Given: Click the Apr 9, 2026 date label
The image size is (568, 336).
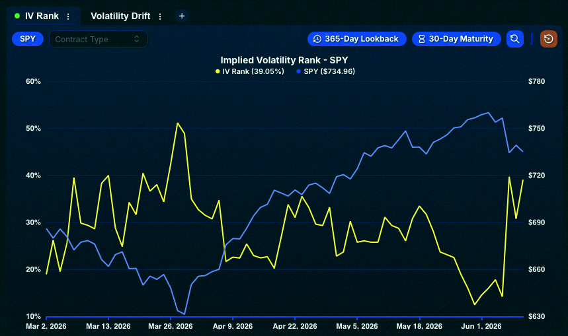Looking at the screenshot, I should tap(233, 326).
